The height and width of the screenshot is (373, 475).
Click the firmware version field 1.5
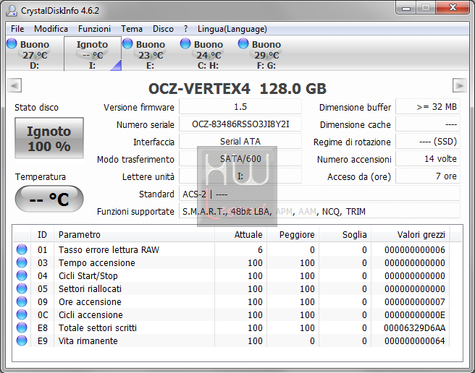pyautogui.click(x=240, y=107)
